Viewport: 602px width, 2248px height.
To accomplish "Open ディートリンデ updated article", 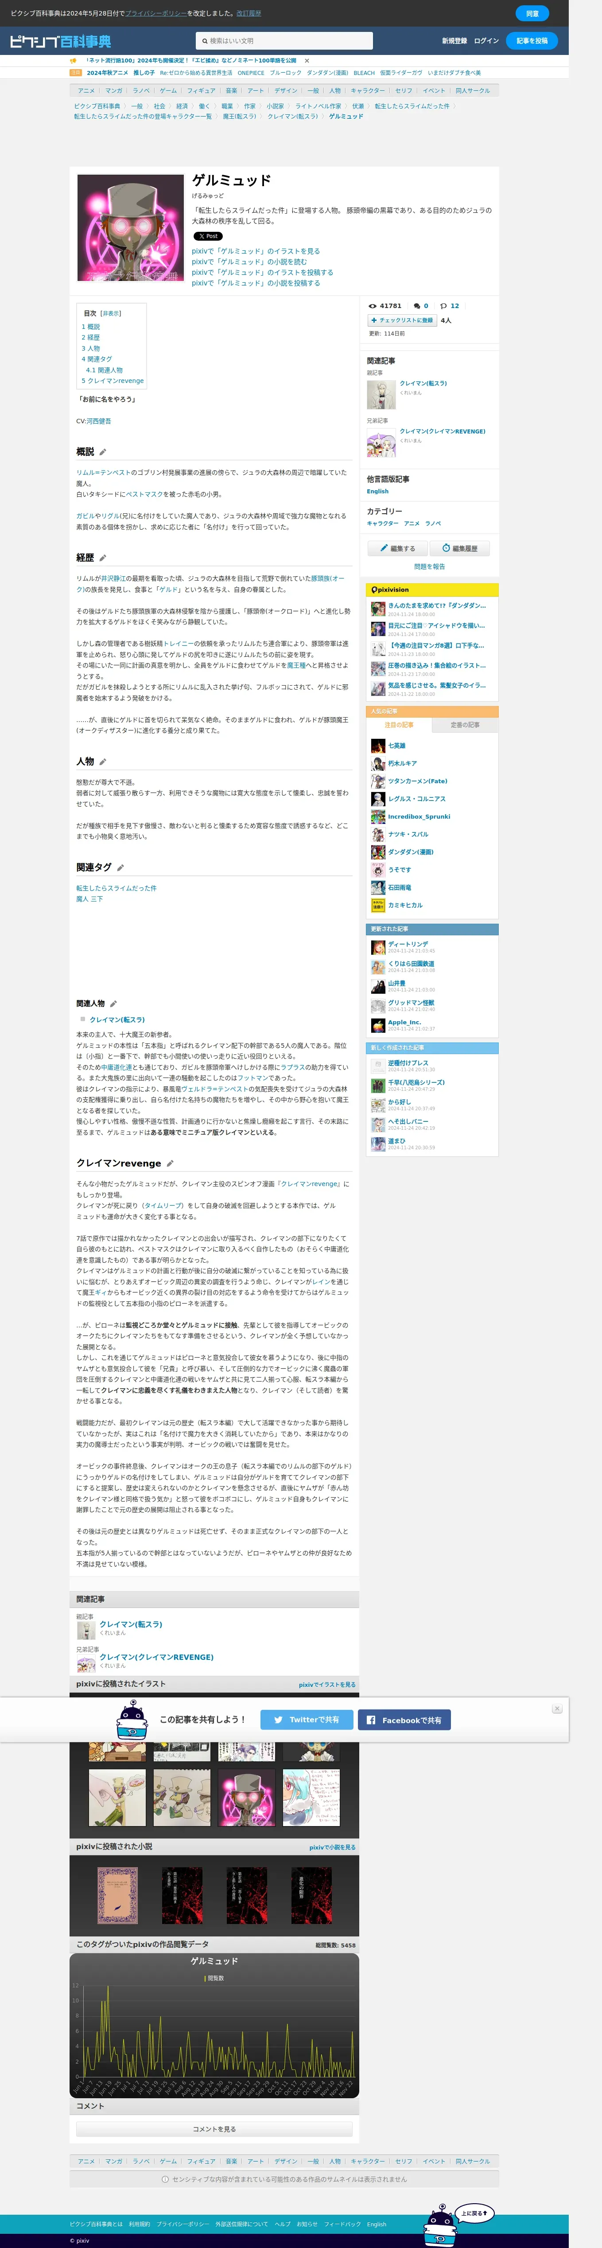I will 408,944.
